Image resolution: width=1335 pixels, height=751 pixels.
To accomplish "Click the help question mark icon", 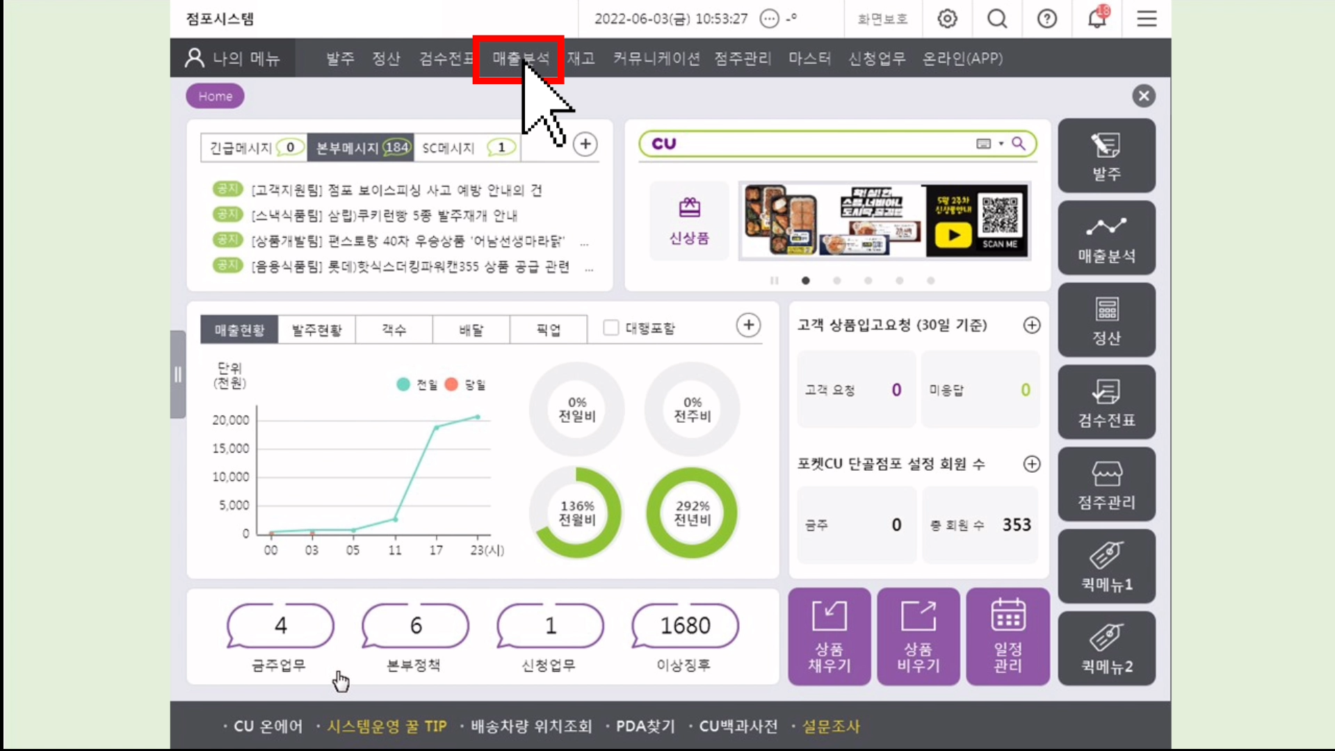I will 1046,19.
